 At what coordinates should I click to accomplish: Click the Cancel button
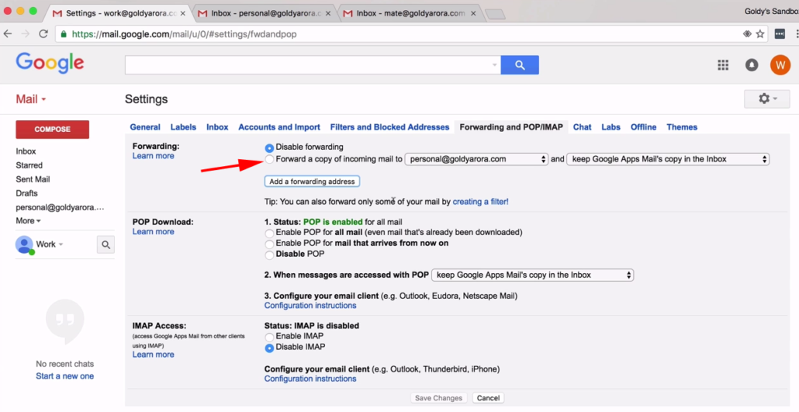[x=488, y=398]
